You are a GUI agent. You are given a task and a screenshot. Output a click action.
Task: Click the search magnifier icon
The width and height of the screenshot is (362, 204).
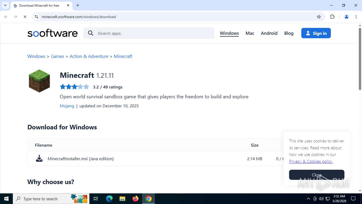tap(91, 33)
